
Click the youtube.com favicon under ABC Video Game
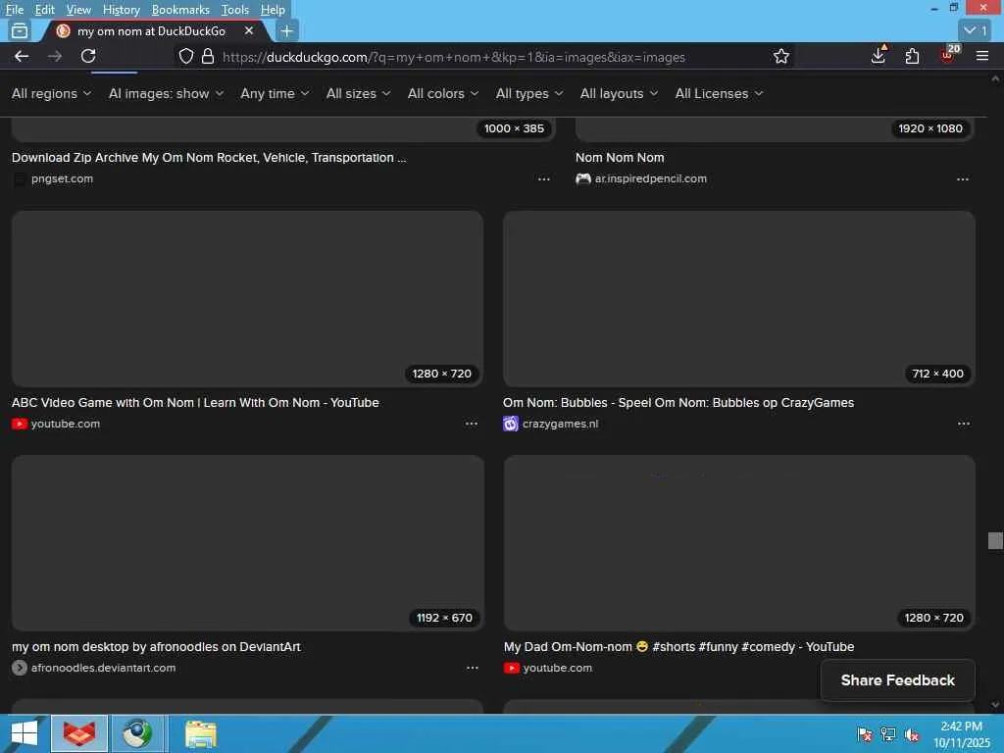[20, 424]
